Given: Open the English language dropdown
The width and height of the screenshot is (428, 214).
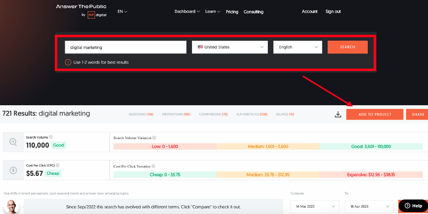Looking at the screenshot, I should [x=297, y=47].
